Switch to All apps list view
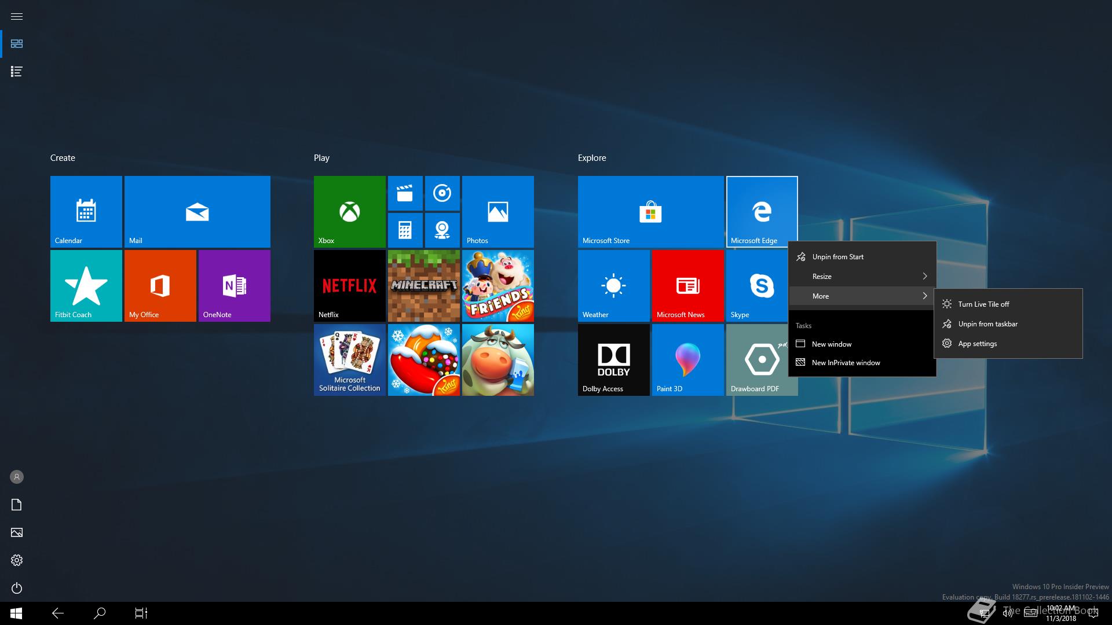 [17, 72]
